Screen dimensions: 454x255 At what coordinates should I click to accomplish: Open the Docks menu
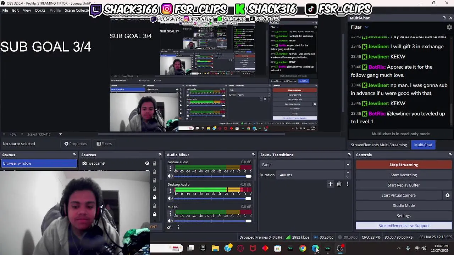pos(40,10)
